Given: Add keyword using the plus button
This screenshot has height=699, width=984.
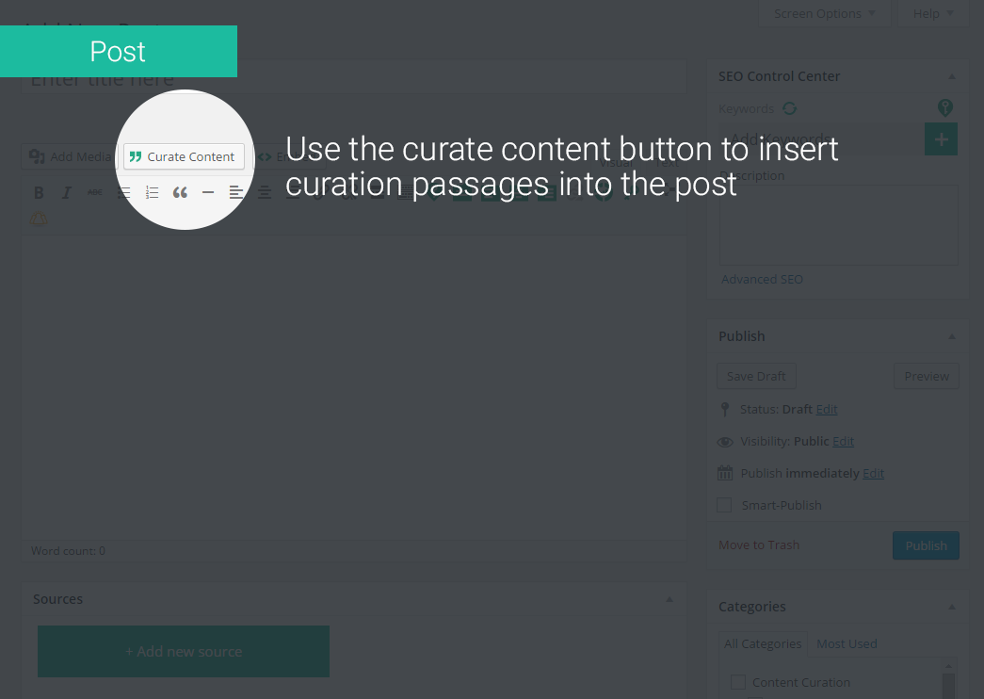Looking at the screenshot, I should pyautogui.click(x=942, y=139).
